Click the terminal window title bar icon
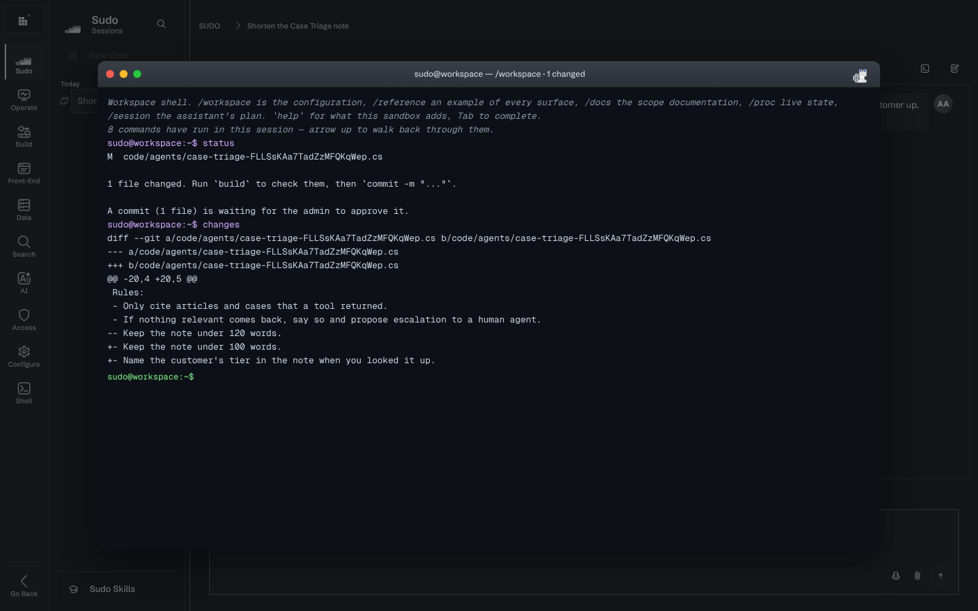The width and height of the screenshot is (978, 611). pos(861,75)
